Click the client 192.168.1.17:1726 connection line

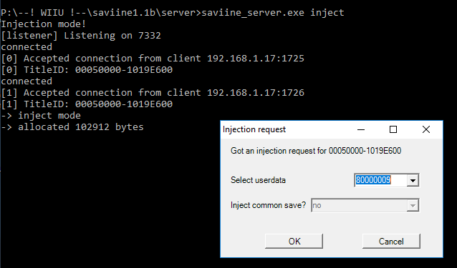coord(153,93)
